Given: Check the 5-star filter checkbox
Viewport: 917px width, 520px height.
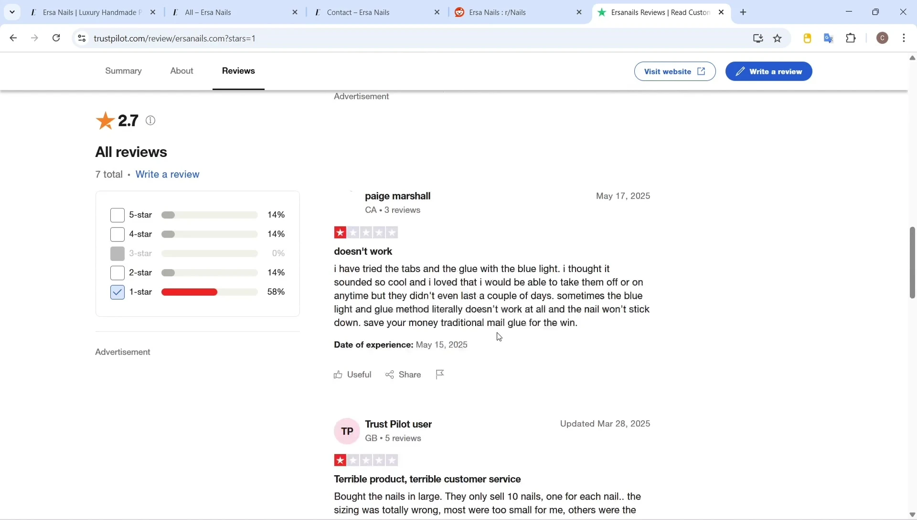Looking at the screenshot, I should tap(117, 215).
